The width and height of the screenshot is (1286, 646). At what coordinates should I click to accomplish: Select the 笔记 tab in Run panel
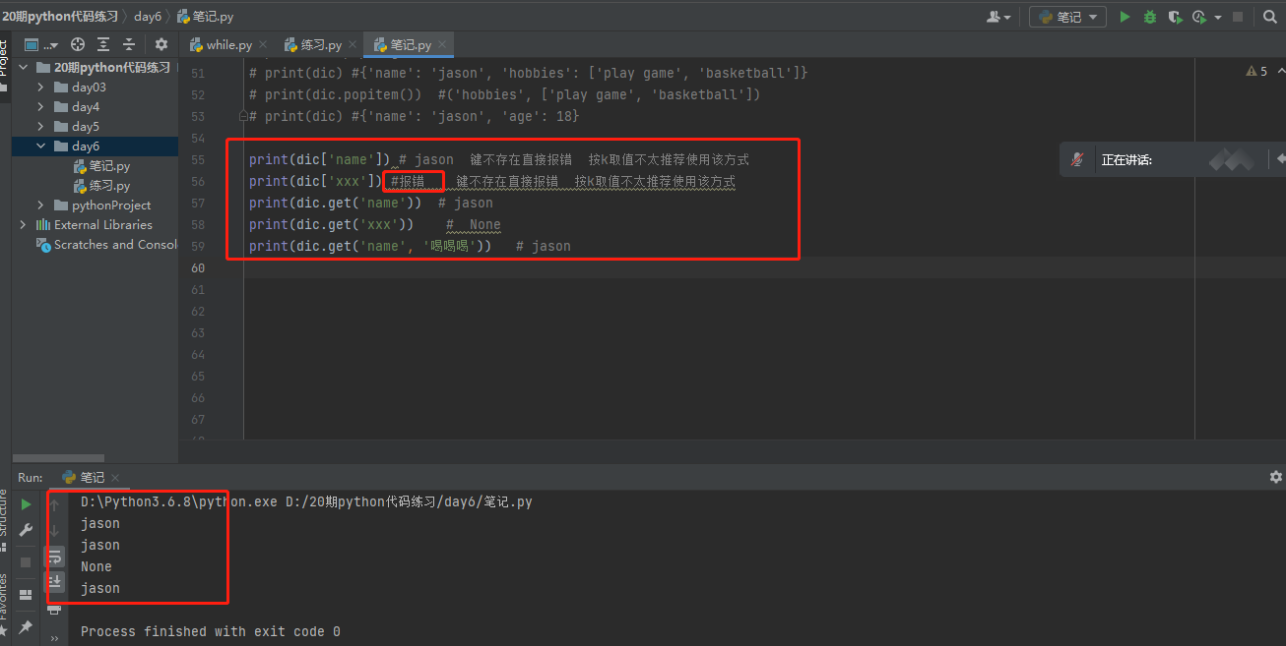pos(92,477)
